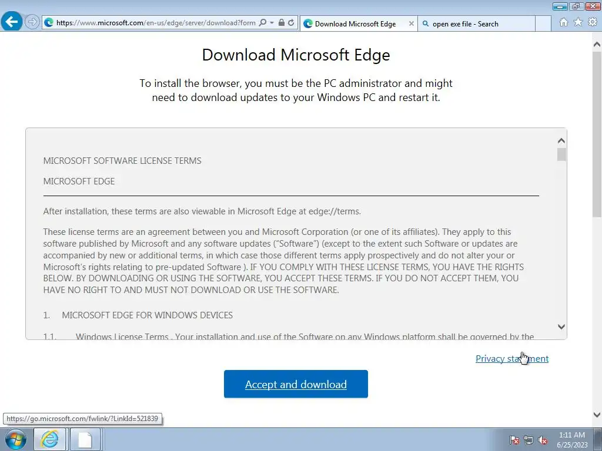Viewport: 602px width, 451px height.
Task: Refresh the page with the reload icon
Action: (x=292, y=23)
